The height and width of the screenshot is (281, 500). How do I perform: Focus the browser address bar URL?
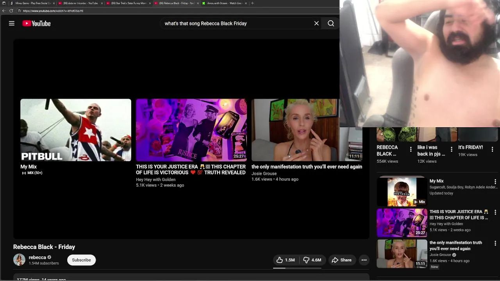(x=53, y=11)
